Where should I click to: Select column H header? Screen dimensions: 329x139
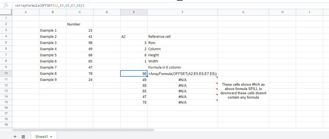click(x=282, y=12)
